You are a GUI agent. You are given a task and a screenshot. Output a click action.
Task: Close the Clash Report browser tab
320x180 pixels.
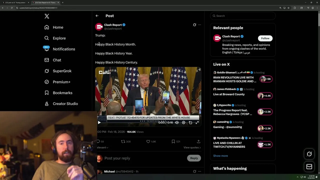click(x=58, y=2)
